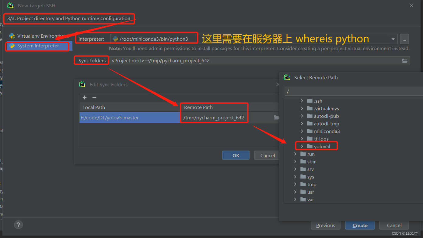This screenshot has height=238, width=423.
Task: Open help with the question mark icon
Action: coord(18,225)
